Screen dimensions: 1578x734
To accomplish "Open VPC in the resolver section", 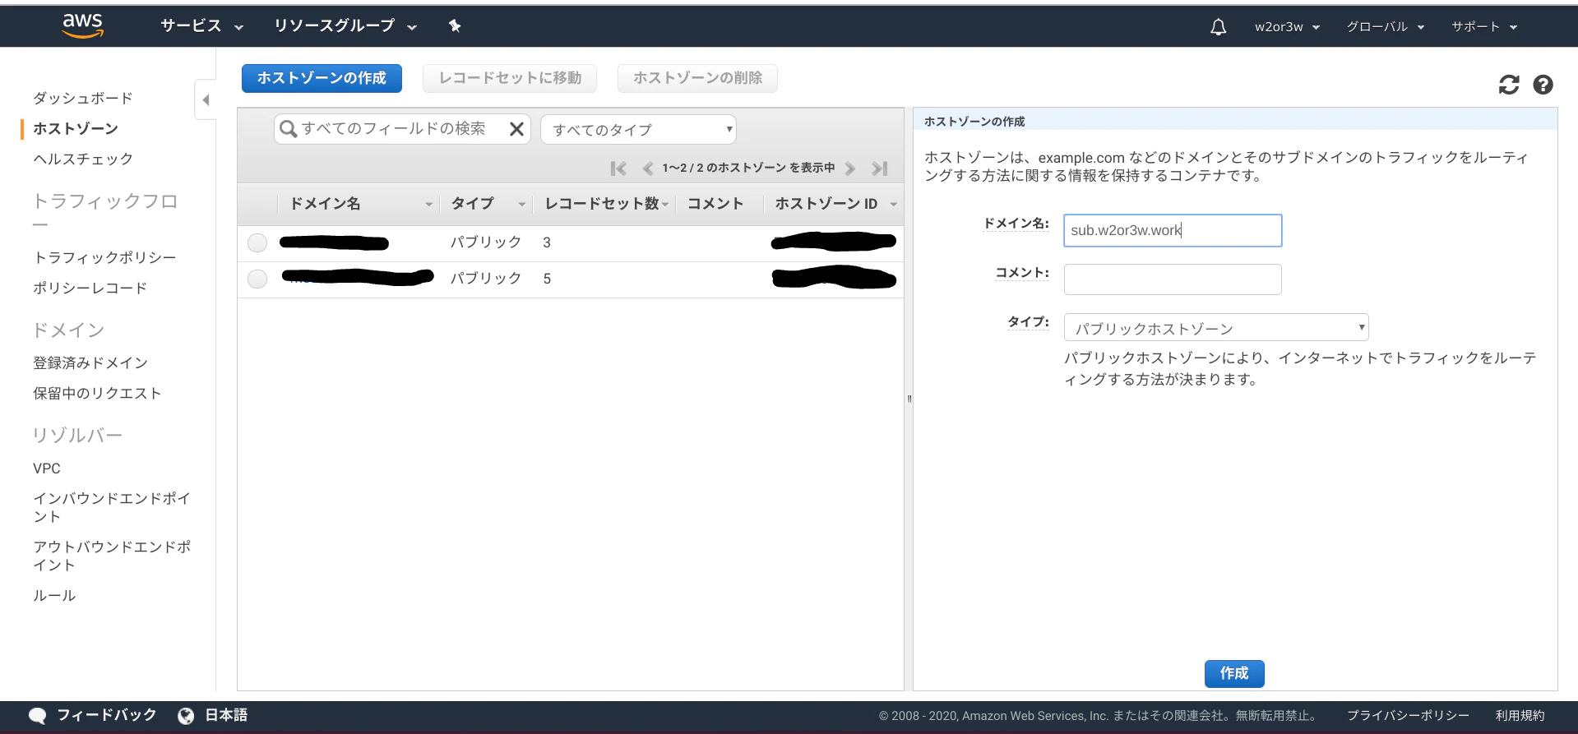I will (x=47, y=469).
